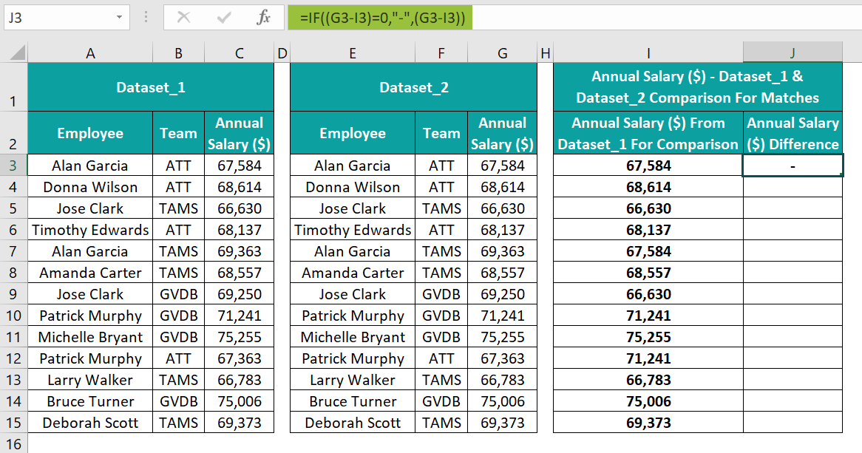Select column A header
The width and height of the screenshot is (862, 453).
pyautogui.click(x=90, y=53)
